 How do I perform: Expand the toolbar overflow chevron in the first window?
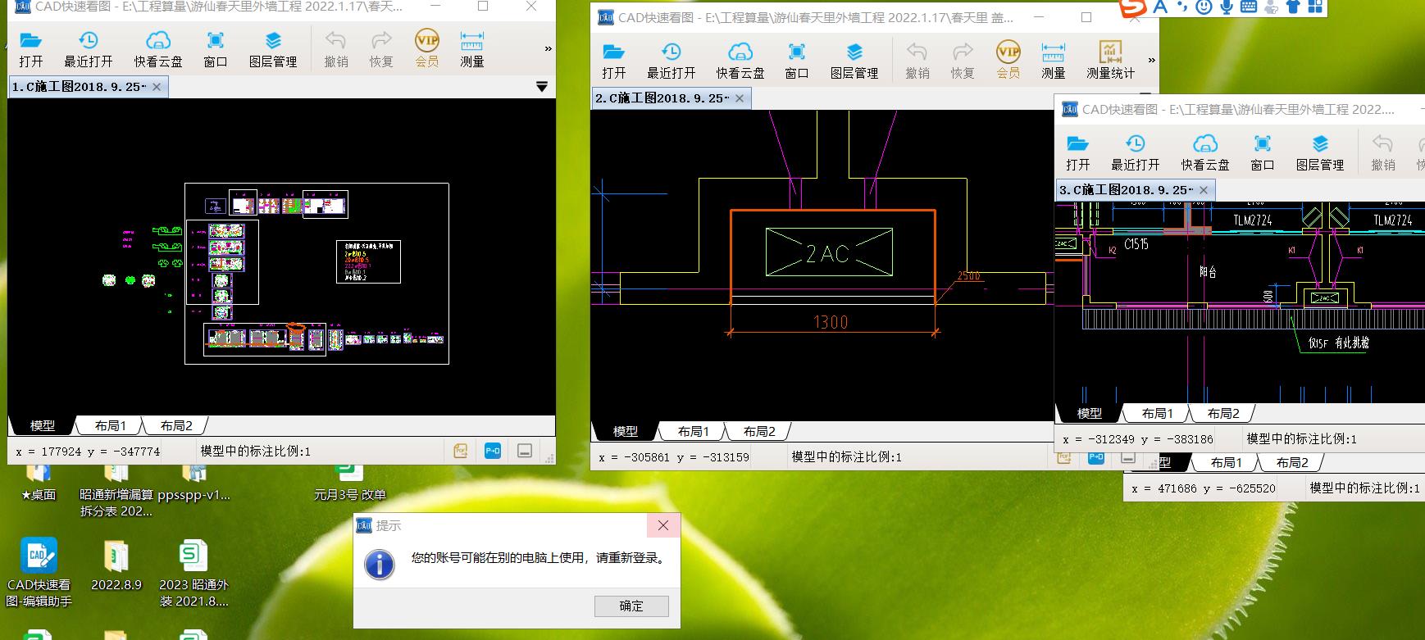click(548, 49)
